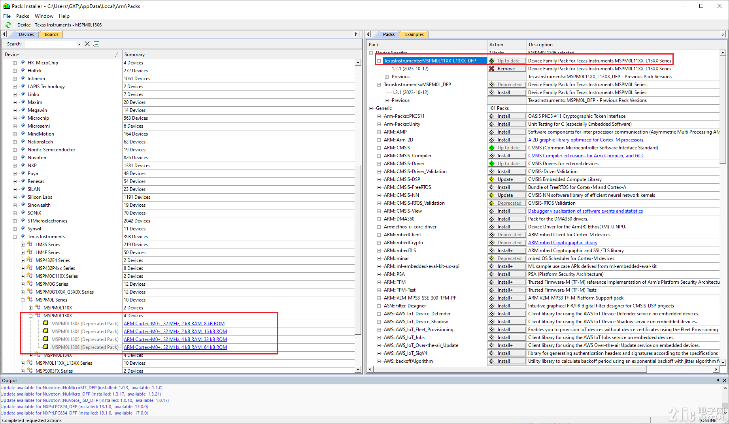Click Install button for MSPM0L_DFP 1.2.1
Viewport: 729px width, 424px height.
coord(506,92)
